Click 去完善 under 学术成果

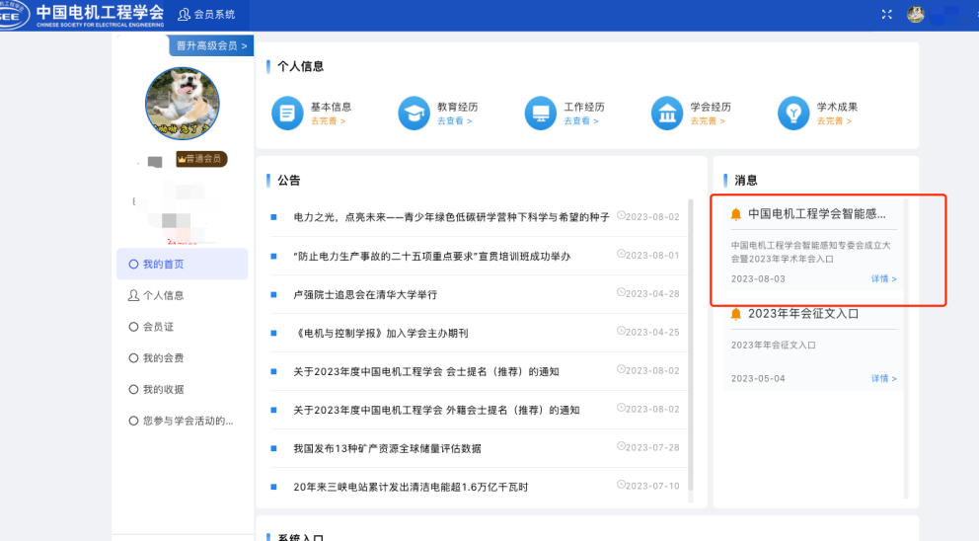pyautogui.click(x=834, y=121)
